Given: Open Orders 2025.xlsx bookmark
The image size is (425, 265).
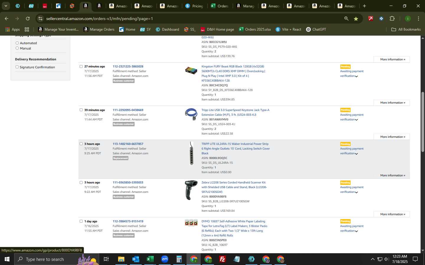Looking at the screenshot, I should pos(255,29).
